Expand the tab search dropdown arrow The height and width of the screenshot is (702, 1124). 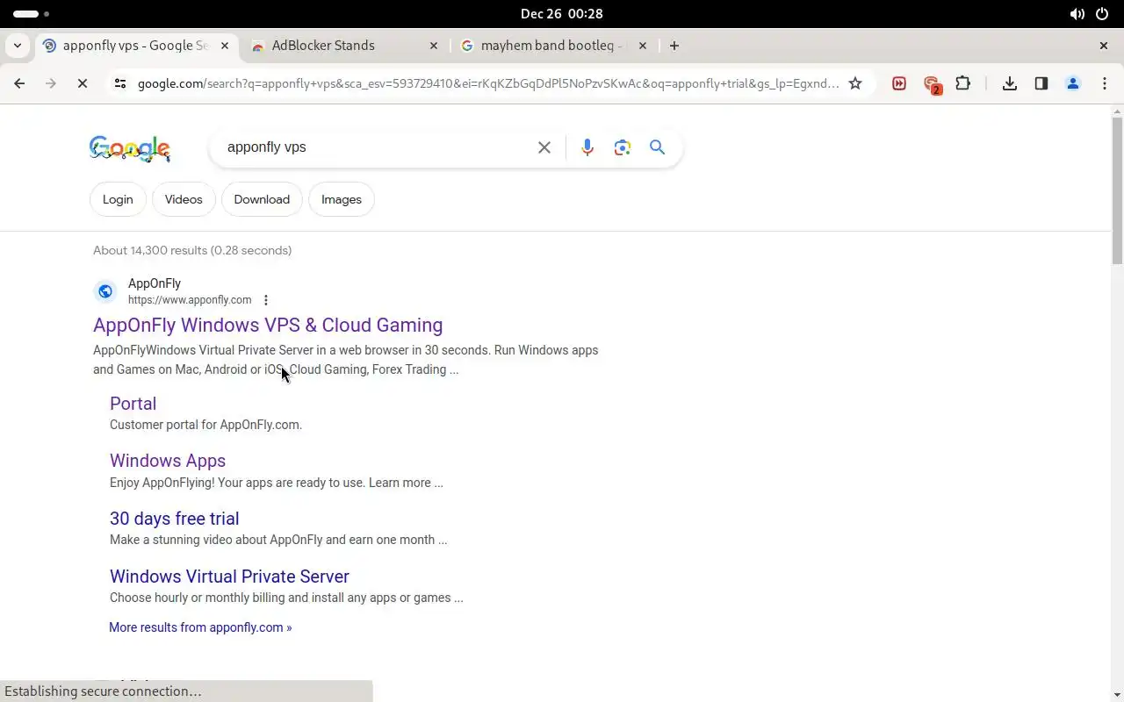point(18,46)
